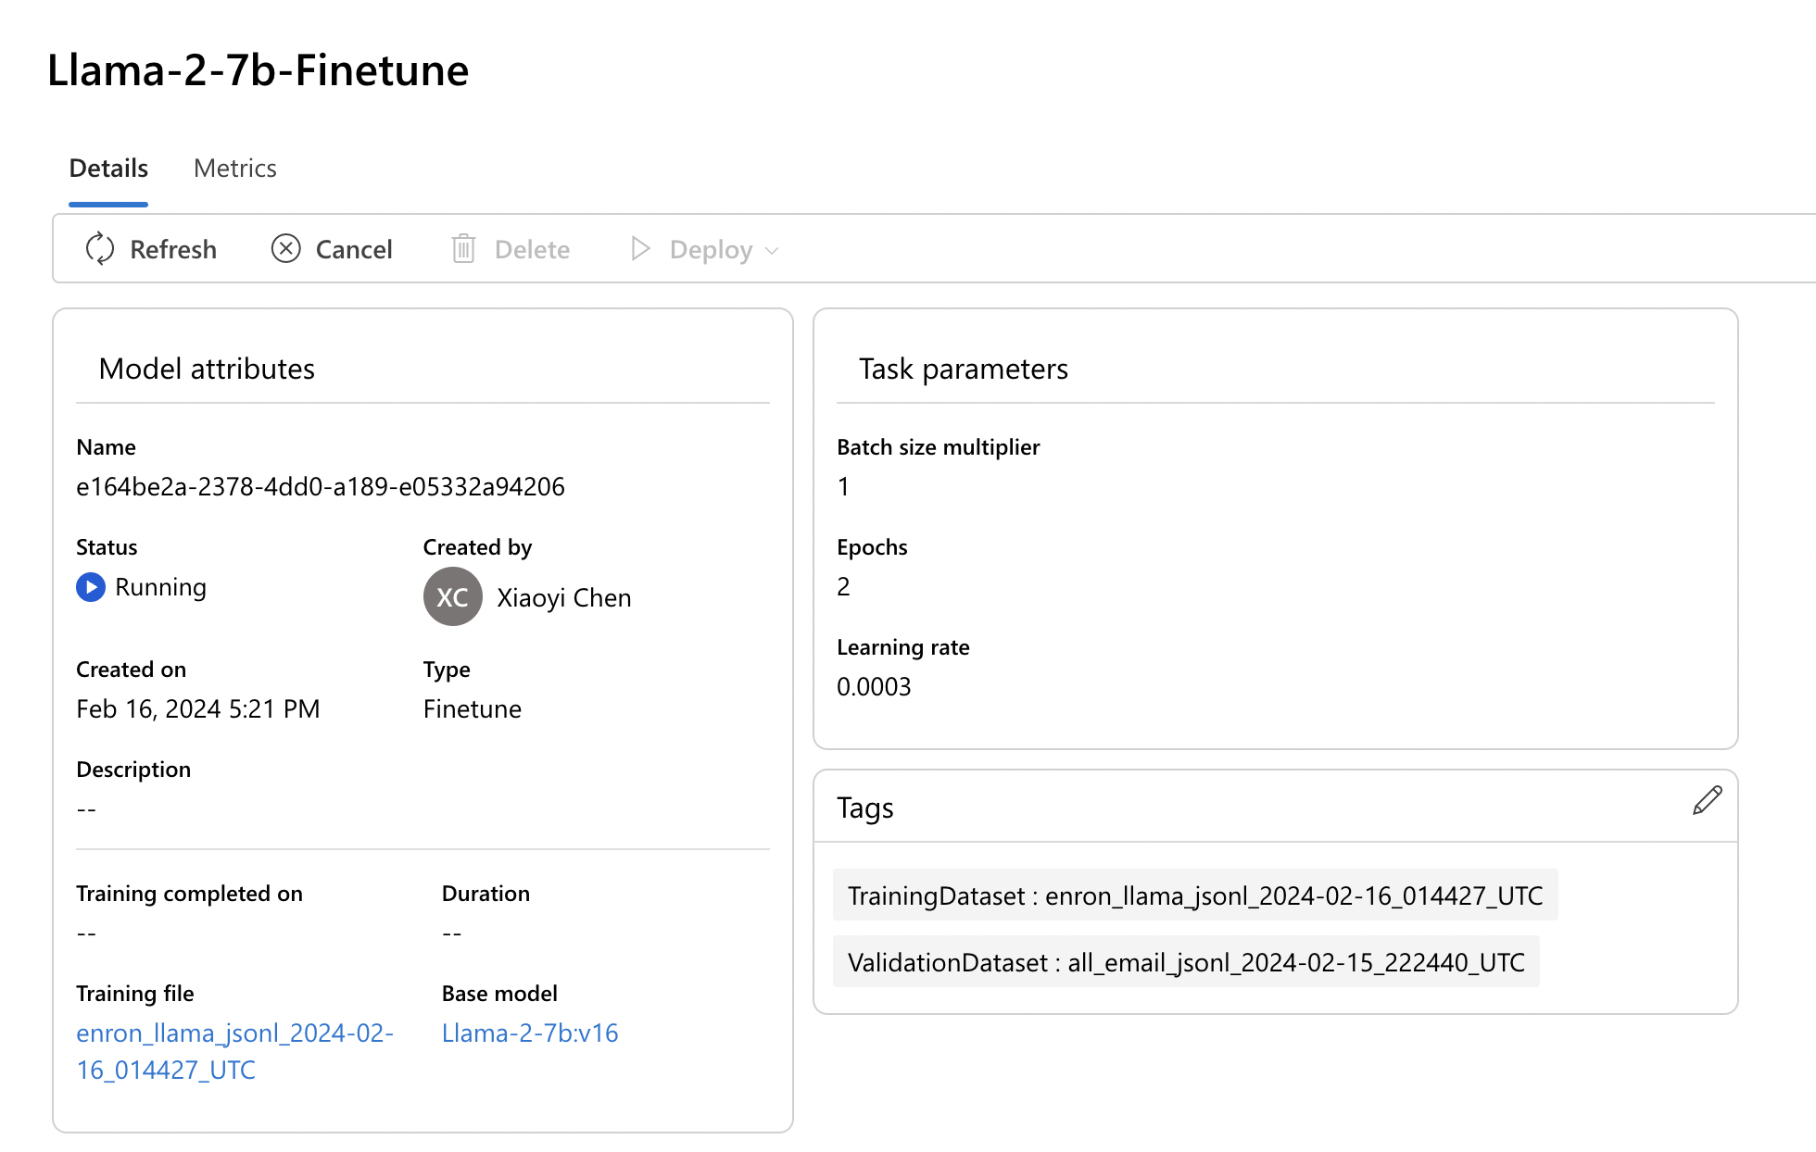Screen dimensions: 1816x1152
Task: Open the Llama-2-7b:v16 base model link
Action: click(x=530, y=1033)
